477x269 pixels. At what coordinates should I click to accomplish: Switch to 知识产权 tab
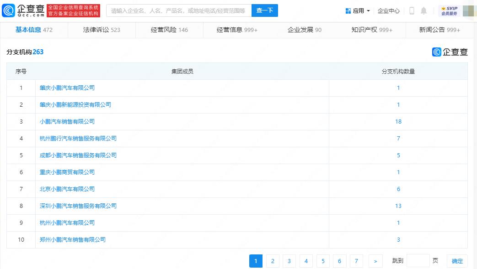click(372, 30)
